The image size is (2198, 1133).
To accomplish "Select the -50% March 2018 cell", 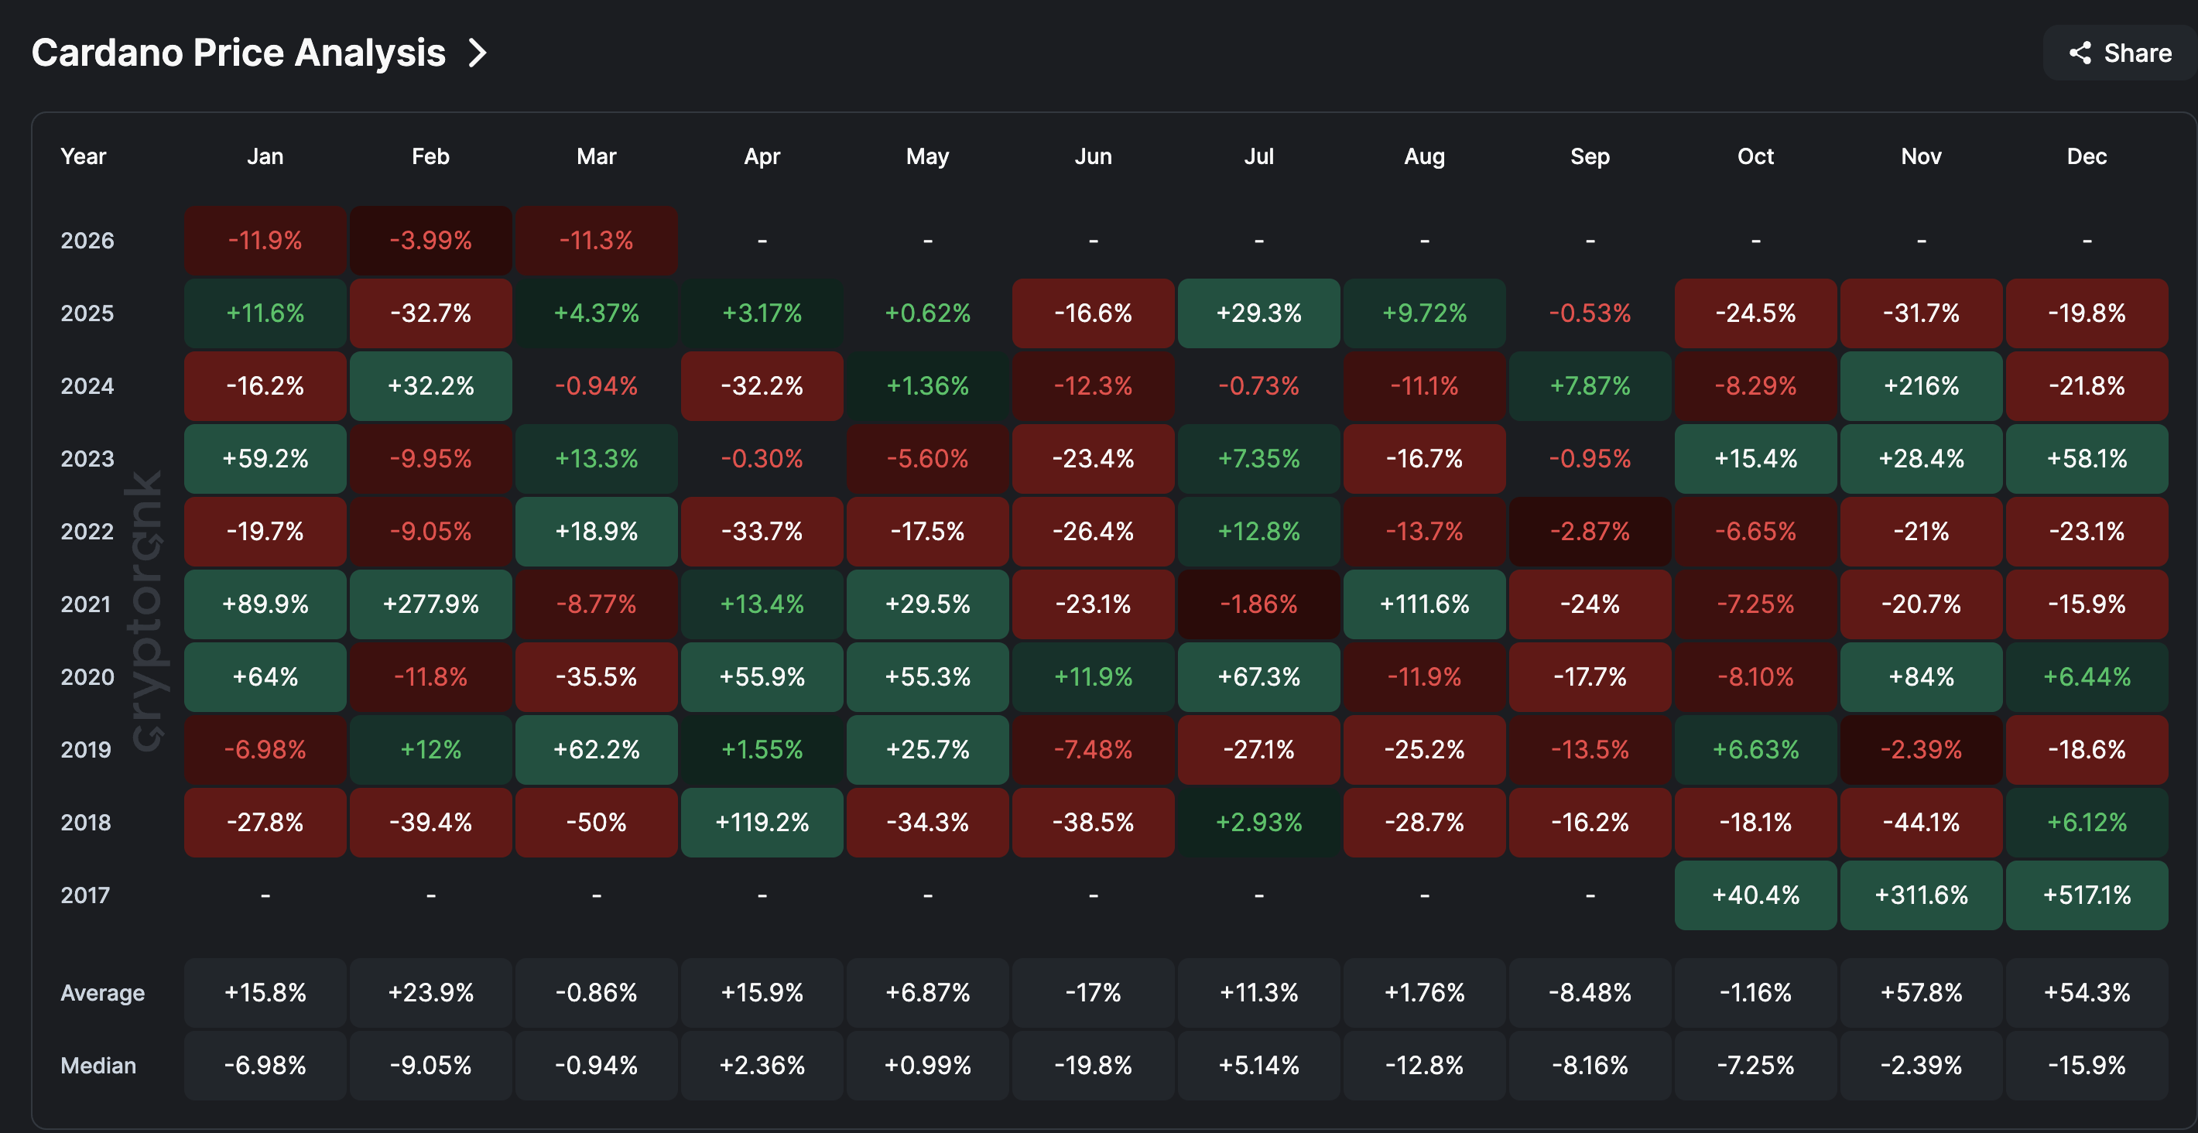I will [x=597, y=823].
